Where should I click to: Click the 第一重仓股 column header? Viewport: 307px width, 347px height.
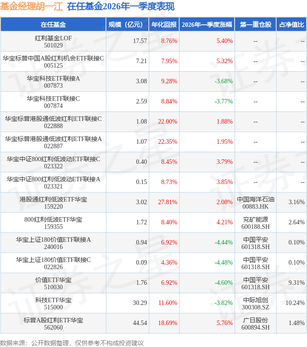[x=256, y=24]
